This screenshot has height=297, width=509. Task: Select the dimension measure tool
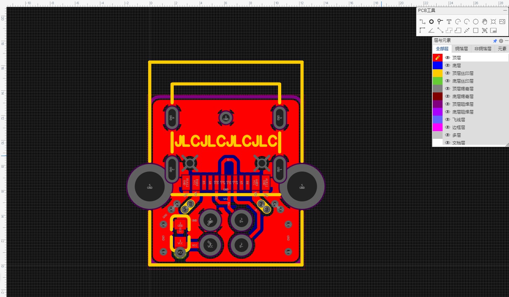pyautogui.click(x=467, y=30)
